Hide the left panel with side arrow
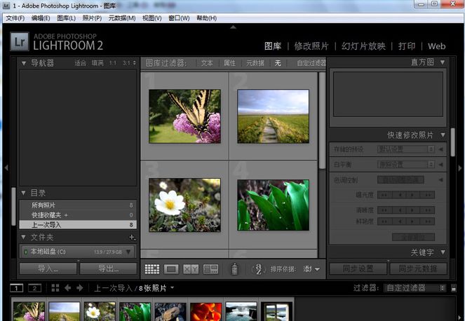The width and height of the screenshot is (465, 321). pos(6,168)
